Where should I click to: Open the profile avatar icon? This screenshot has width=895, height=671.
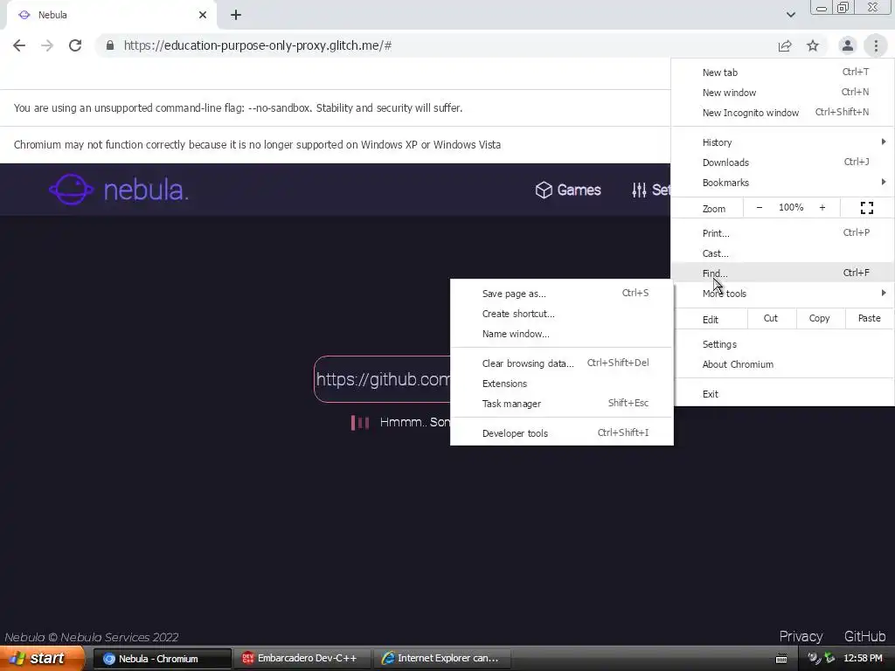pyautogui.click(x=848, y=45)
